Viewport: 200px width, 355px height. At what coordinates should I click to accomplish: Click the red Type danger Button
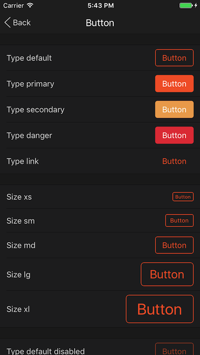pos(174,135)
